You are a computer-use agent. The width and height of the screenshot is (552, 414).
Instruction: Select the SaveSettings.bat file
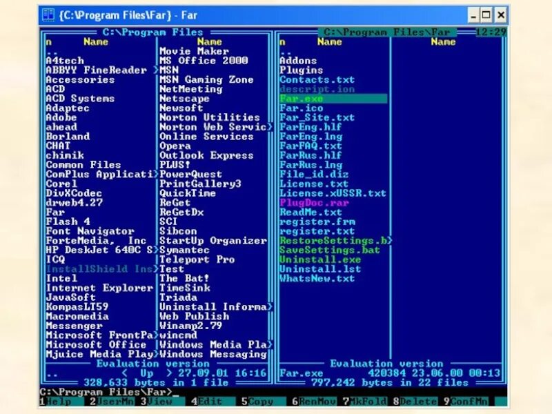(x=330, y=250)
